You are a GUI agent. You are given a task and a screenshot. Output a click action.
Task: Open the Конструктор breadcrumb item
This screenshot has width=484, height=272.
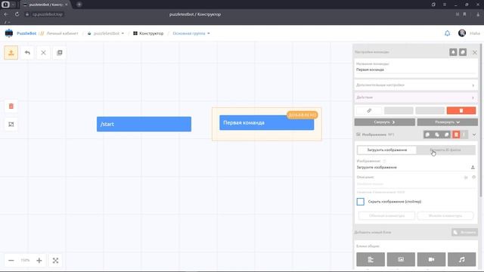coord(148,33)
